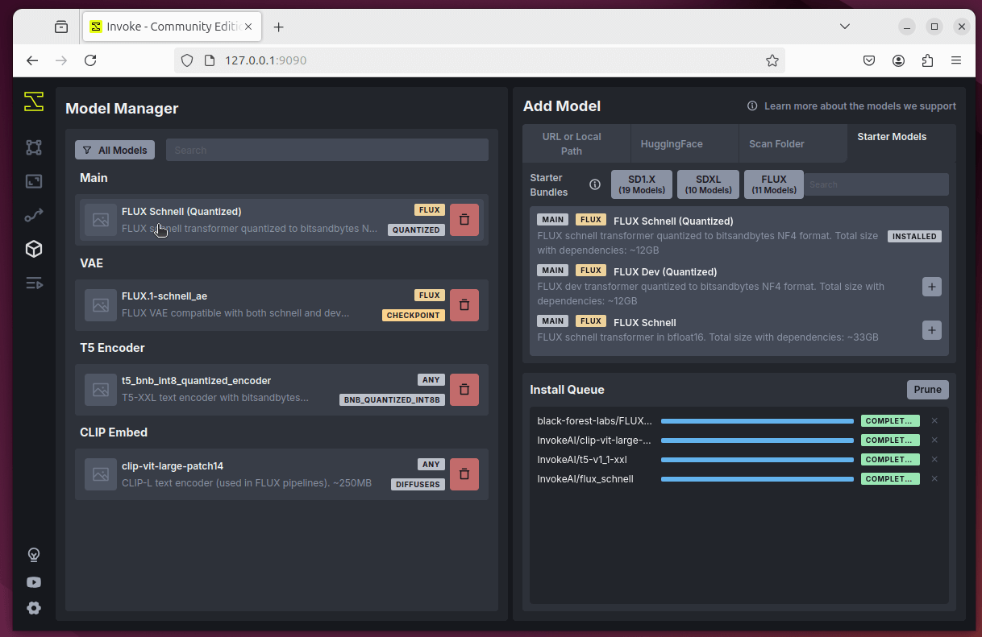Click the Starter Bundles info icon
This screenshot has width=982, height=637.
click(x=595, y=184)
